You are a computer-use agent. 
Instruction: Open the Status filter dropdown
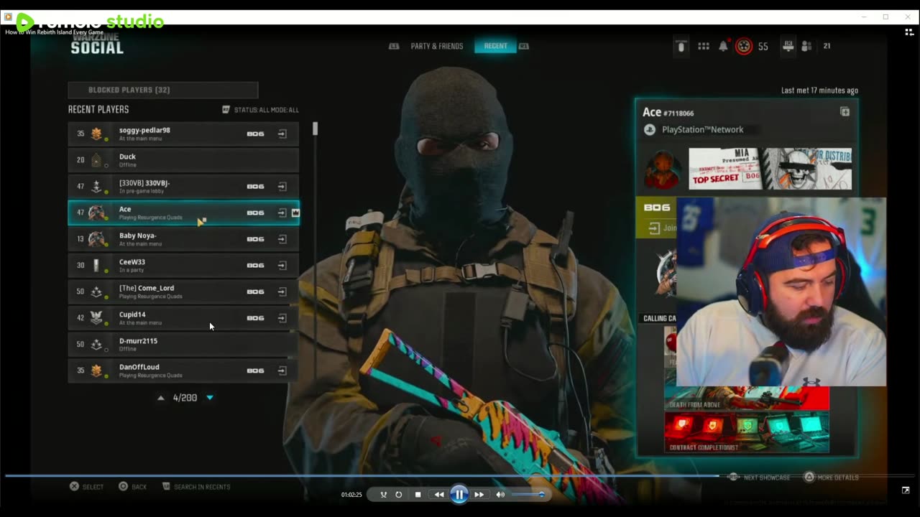coord(260,110)
